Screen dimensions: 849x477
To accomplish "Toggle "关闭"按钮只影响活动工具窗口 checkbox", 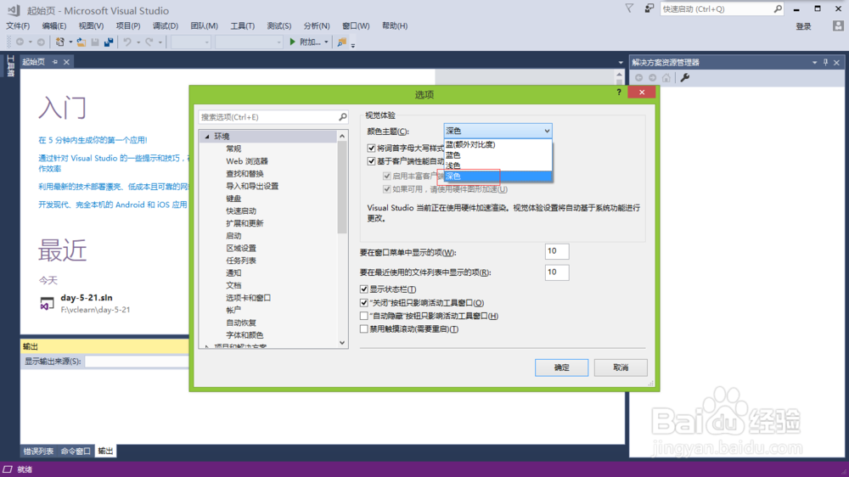I will [x=364, y=303].
